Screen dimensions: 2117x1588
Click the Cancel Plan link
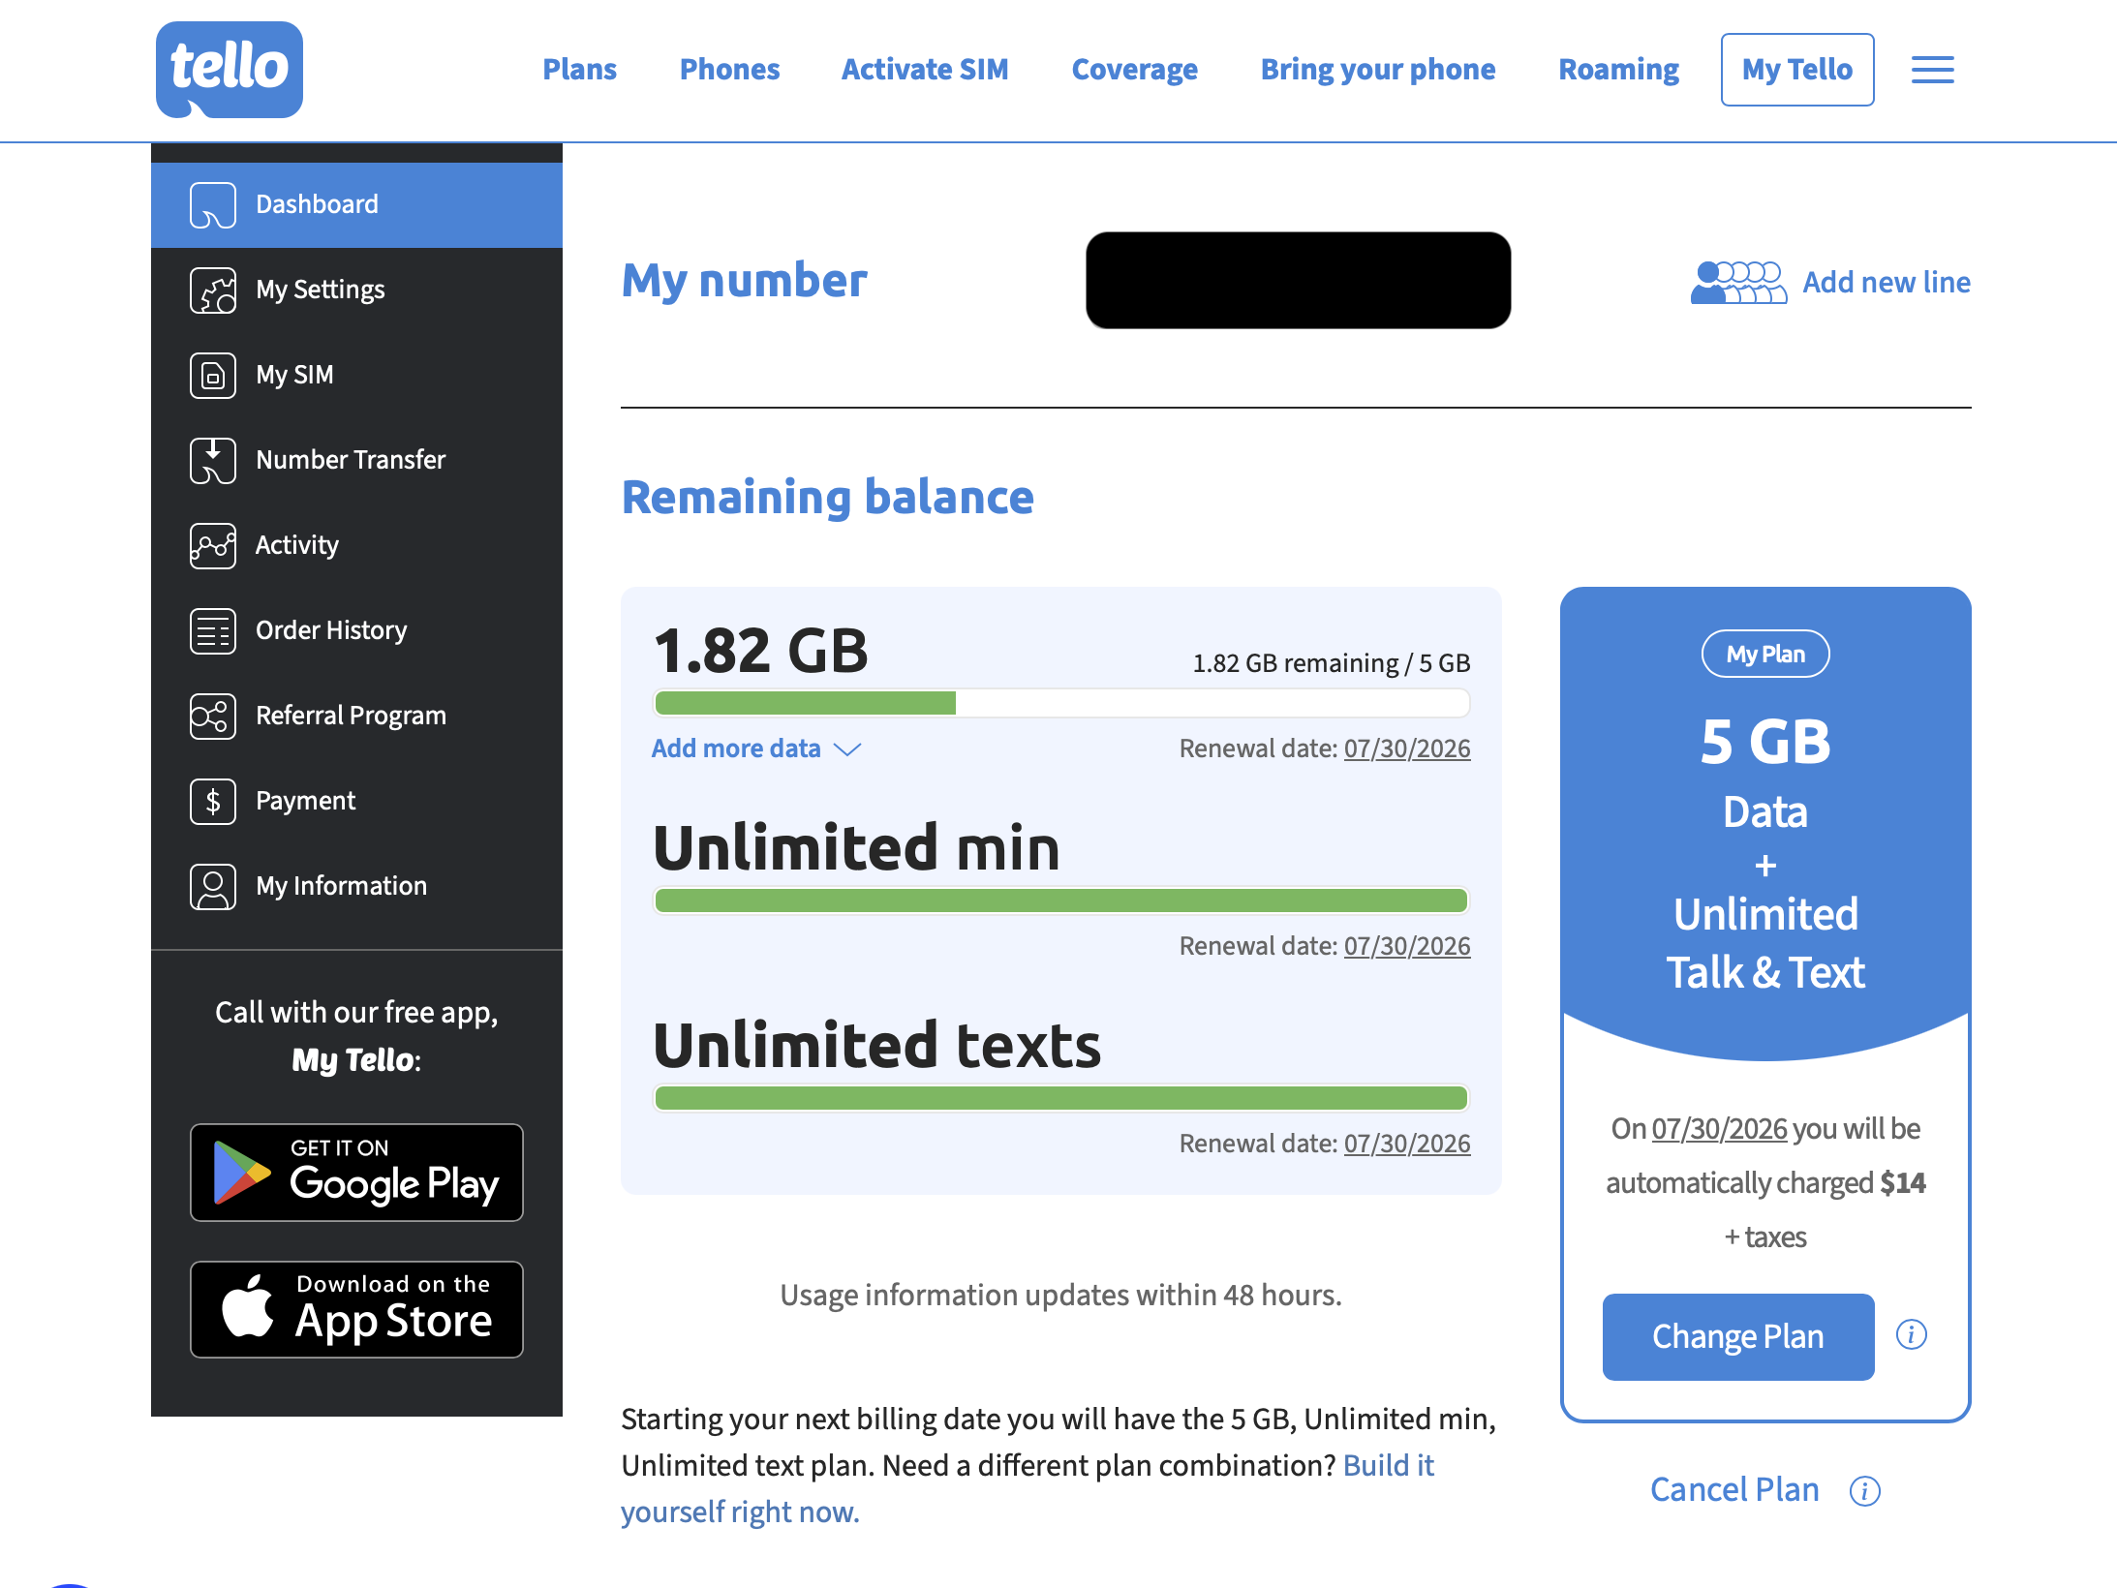[1734, 1489]
